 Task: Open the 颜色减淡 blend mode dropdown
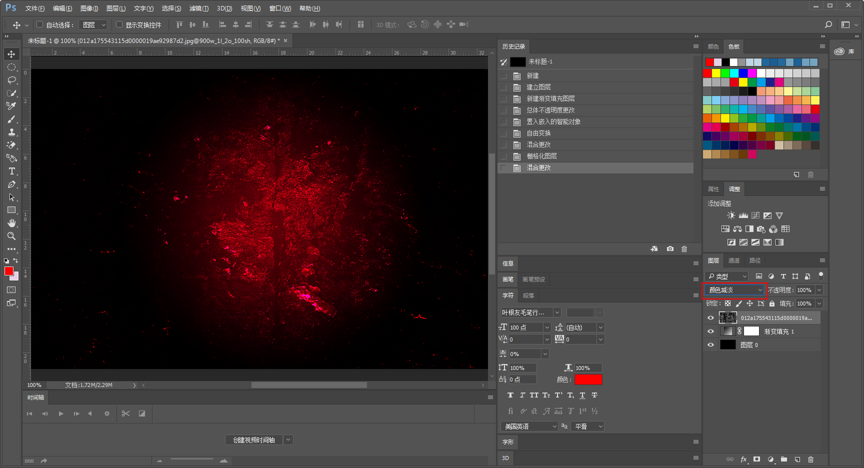[x=735, y=290]
